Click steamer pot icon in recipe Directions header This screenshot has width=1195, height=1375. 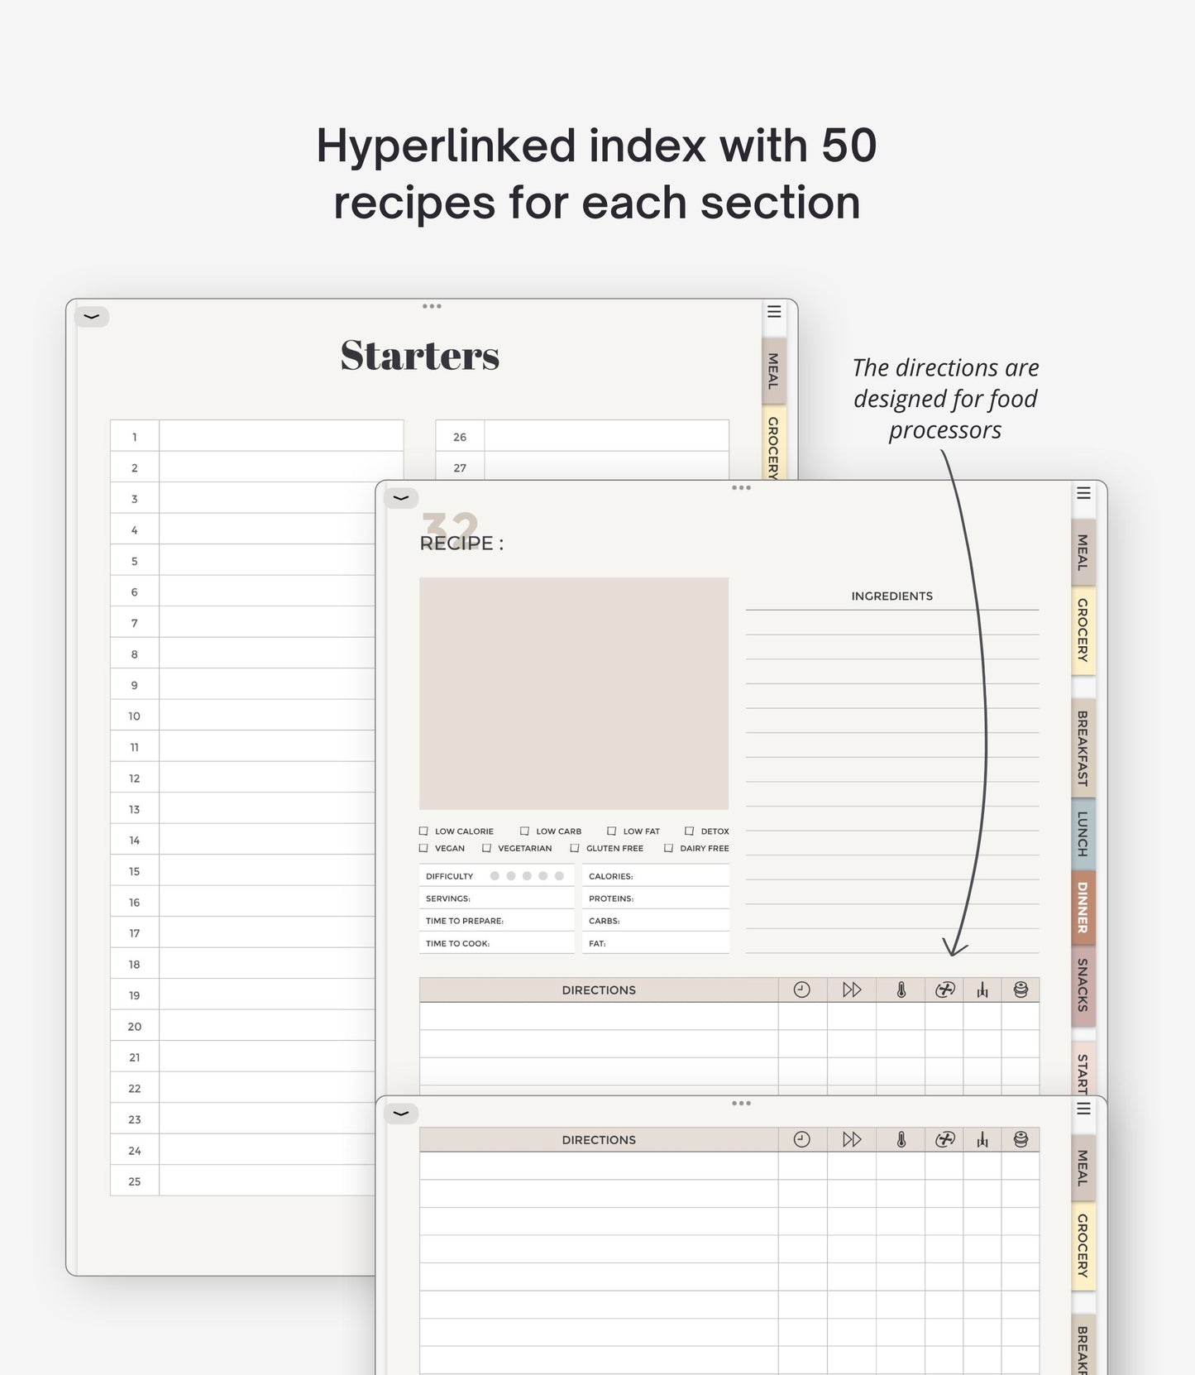(1021, 989)
